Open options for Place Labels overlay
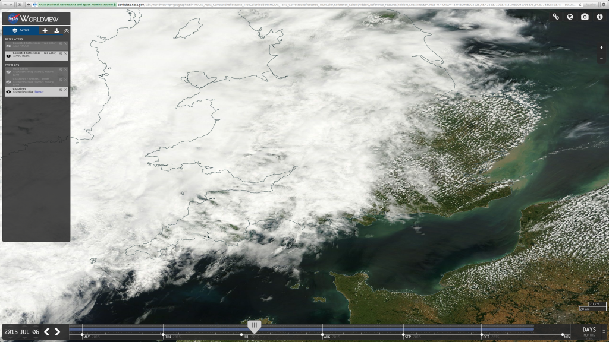 click(61, 70)
